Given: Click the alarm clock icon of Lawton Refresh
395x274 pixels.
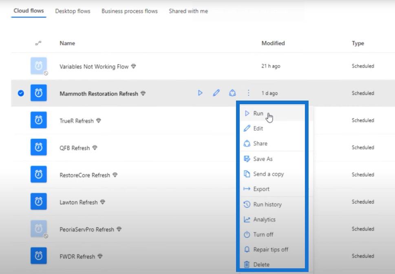Looking at the screenshot, I should click(x=39, y=202).
